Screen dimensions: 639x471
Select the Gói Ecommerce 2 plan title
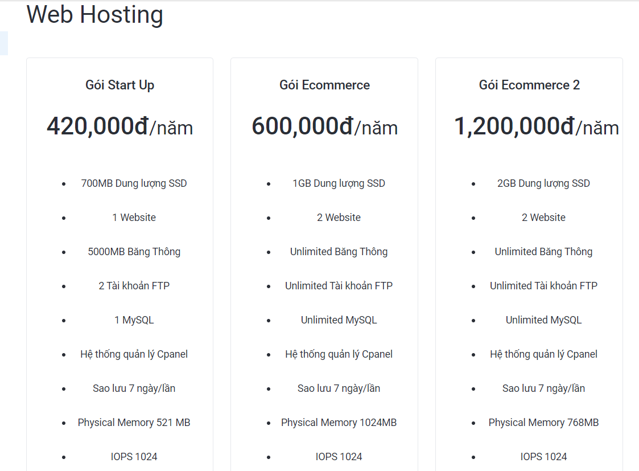pos(529,85)
